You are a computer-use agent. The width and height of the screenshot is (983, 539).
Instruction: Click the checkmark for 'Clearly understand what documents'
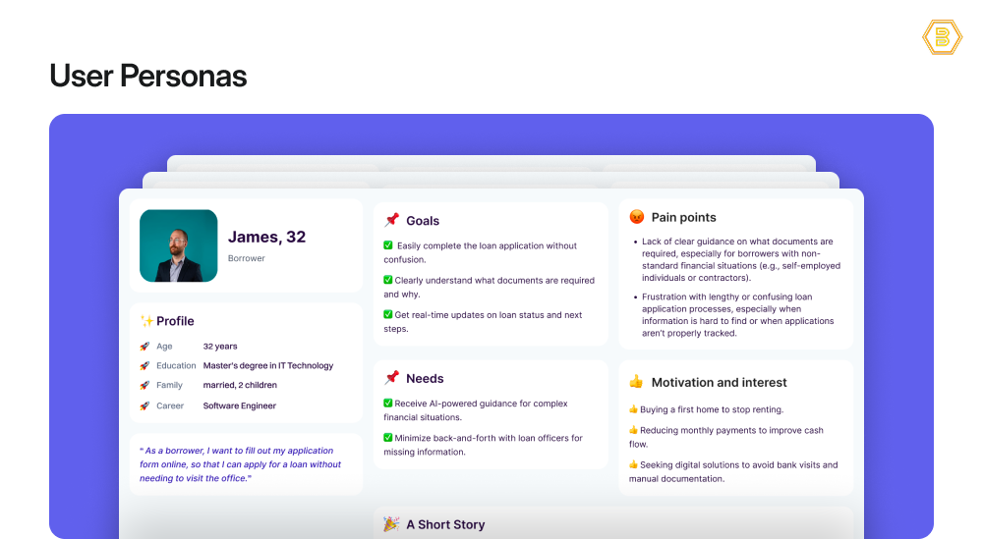[x=388, y=280]
